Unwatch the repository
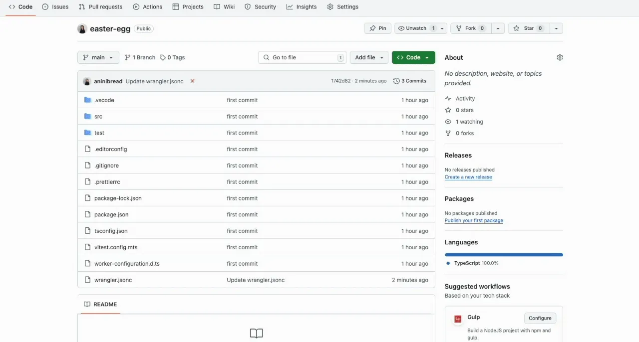The height and width of the screenshot is (342, 639). click(x=415, y=28)
